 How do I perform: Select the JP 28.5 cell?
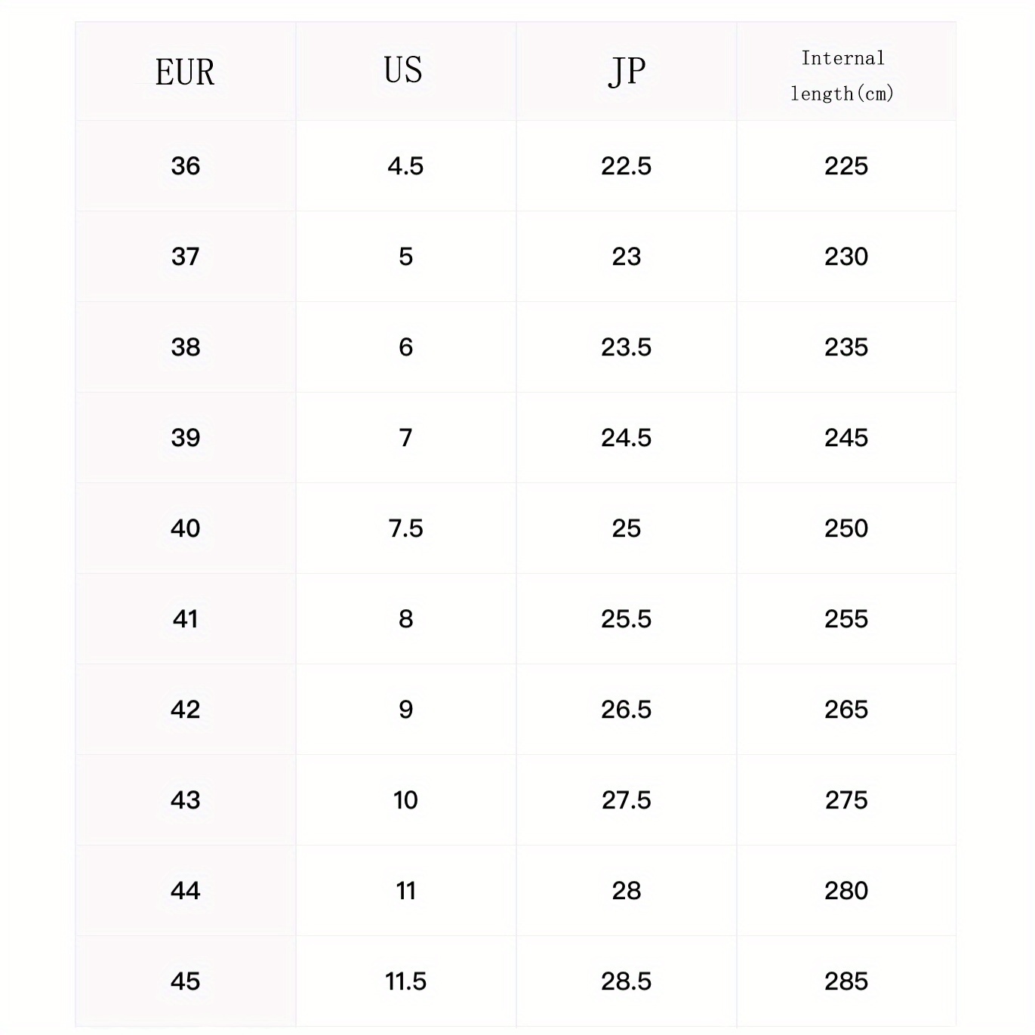click(626, 981)
